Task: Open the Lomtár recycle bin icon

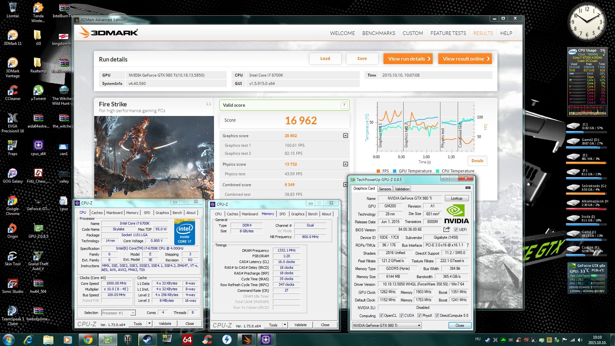Action: (12, 10)
